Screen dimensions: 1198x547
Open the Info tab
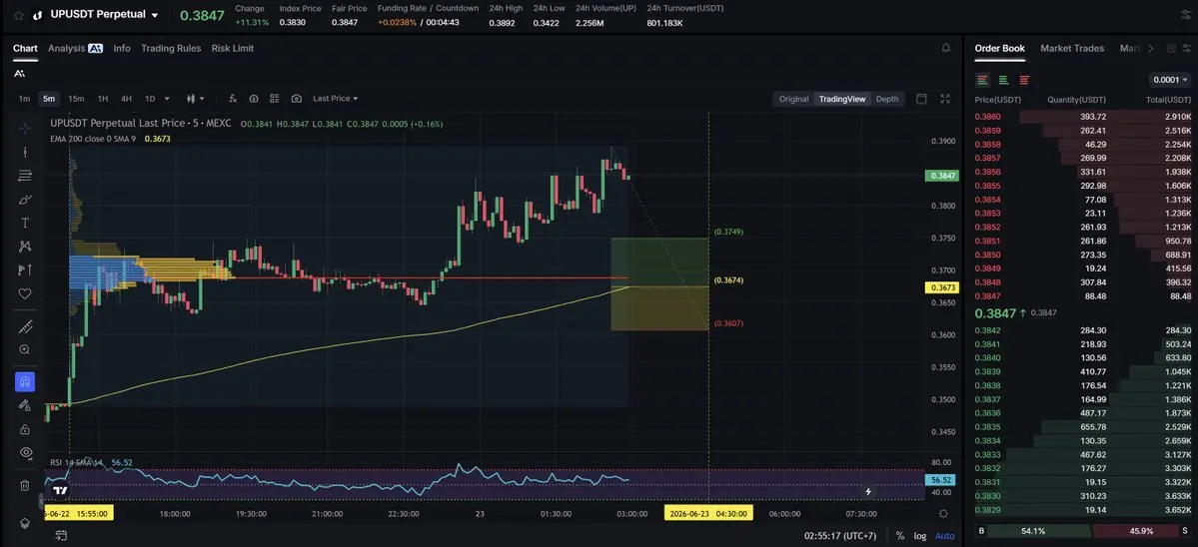click(122, 48)
